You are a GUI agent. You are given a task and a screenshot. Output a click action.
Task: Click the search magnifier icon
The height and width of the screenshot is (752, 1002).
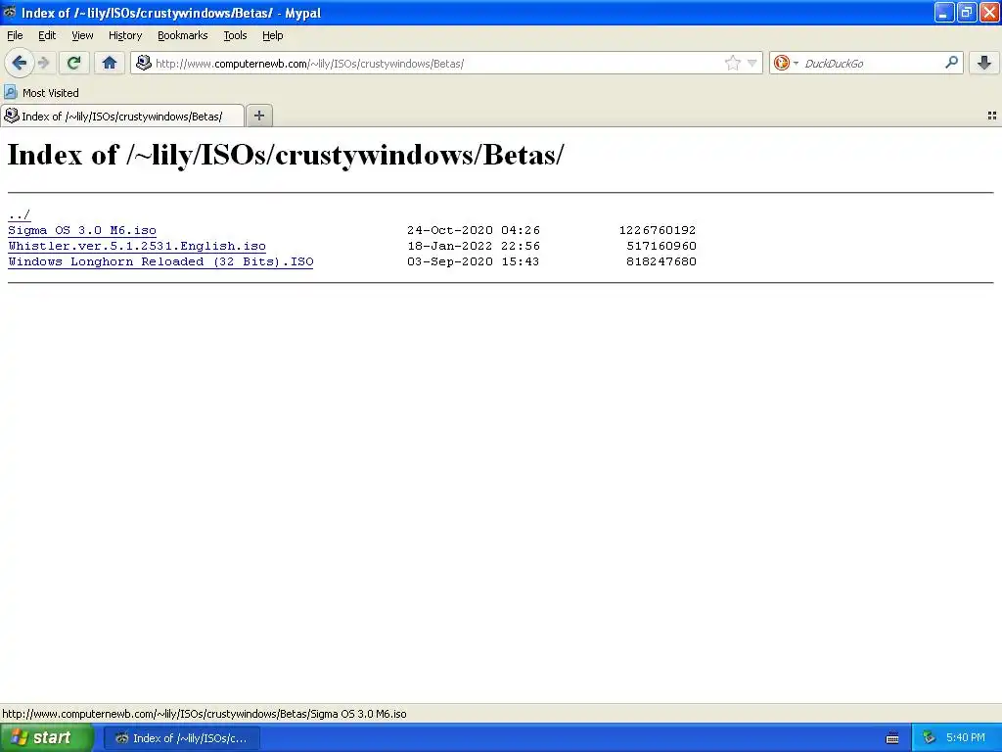tap(951, 63)
